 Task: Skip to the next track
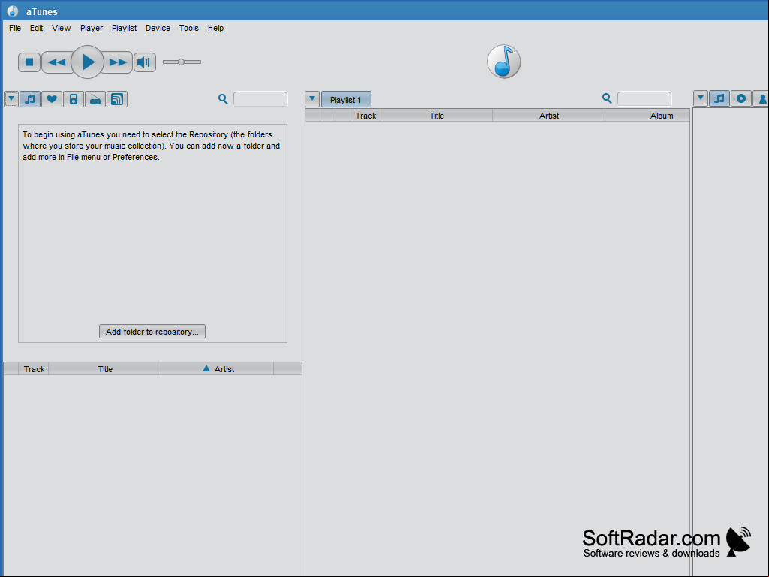[118, 62]
